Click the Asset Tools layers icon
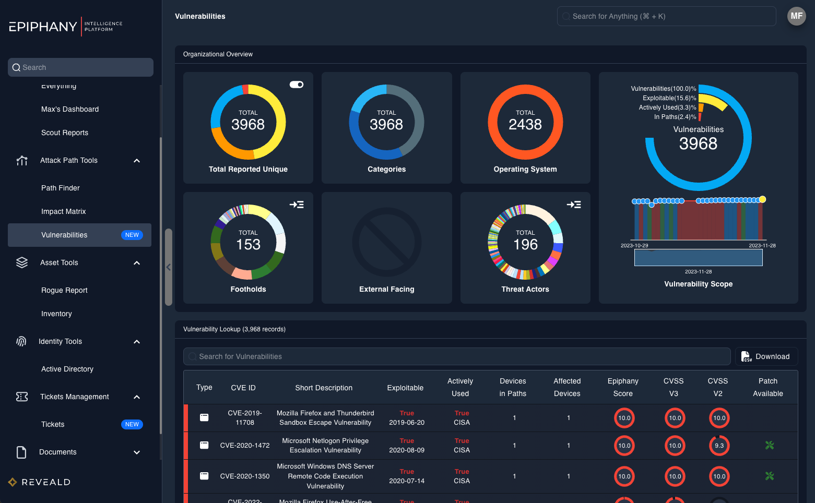Screen dimensions: 815x503 coord(21,262)
